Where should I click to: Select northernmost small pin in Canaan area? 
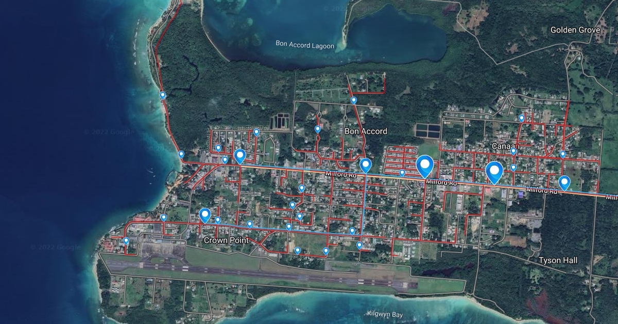click(522, 118)
